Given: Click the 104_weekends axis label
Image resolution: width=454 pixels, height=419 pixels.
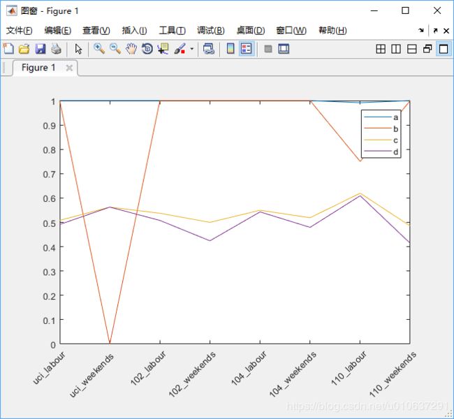Looking at the screenshot, I should [x=293, y=374].
